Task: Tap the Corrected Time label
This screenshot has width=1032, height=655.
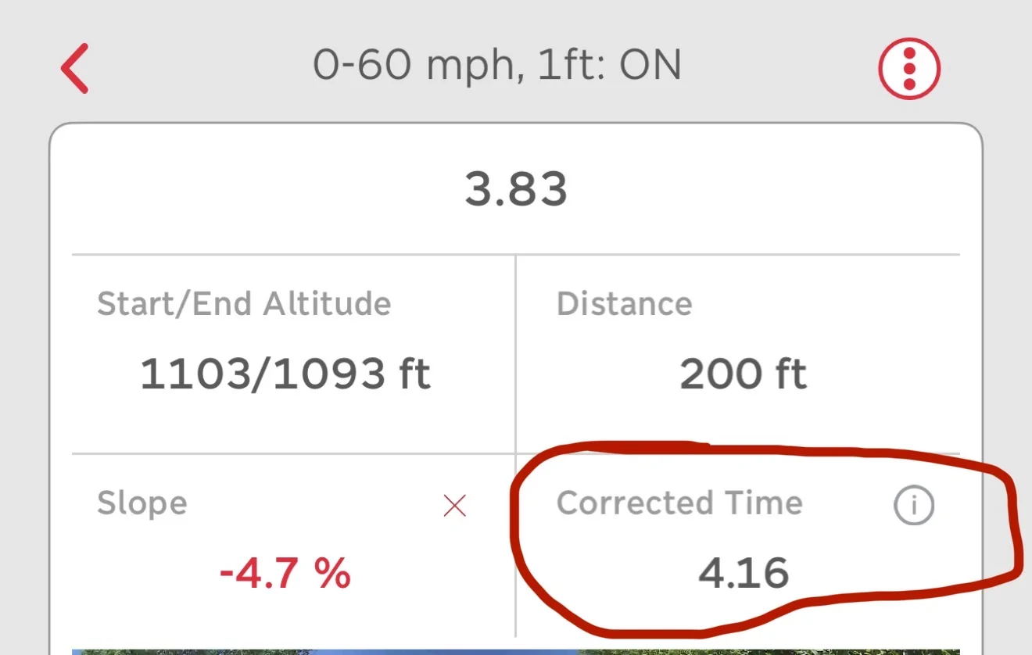Action: pyautogui.click(x=679, y=504)
